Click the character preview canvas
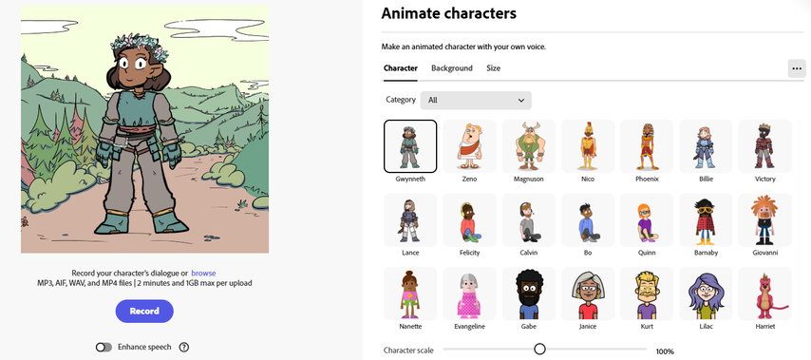 (144, 129)
